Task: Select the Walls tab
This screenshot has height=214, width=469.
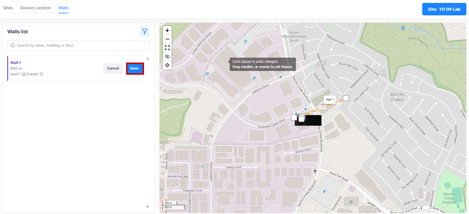Action: tap(63, 8)
